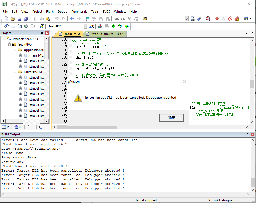Click the Navigate Backwards blue arrow
The height and width of the screenshot is (203, 256).
[x=72, y=19]
